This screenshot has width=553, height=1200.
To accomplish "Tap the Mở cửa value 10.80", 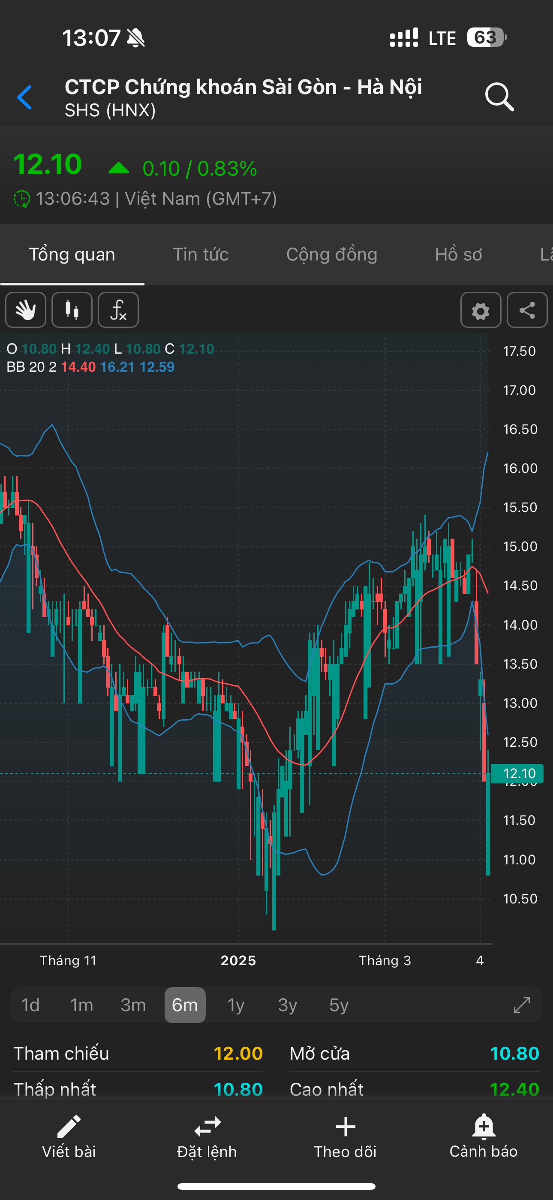I will [x=515, y=1053].
